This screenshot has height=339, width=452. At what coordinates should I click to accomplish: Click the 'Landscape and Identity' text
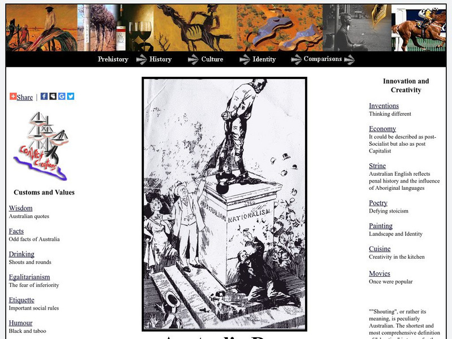(396, 234)
